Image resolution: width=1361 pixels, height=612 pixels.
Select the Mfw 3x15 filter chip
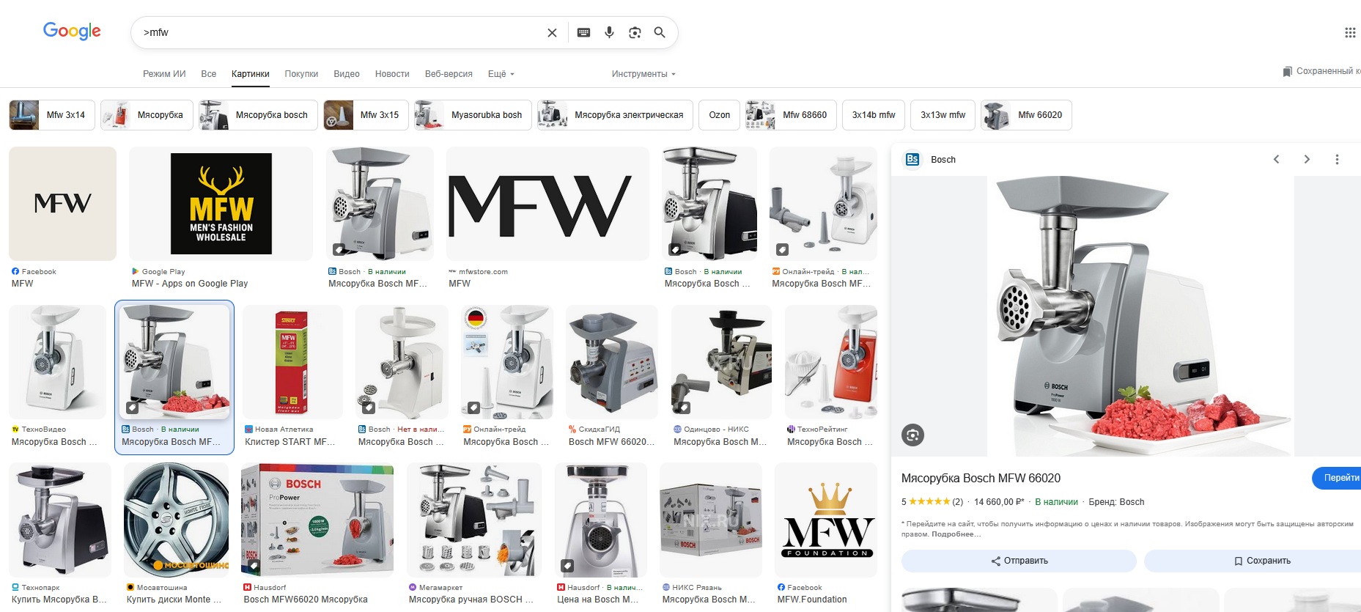click(x=366, y=115)
